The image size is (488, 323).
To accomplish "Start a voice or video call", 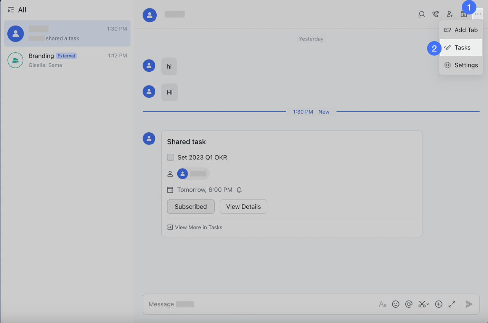I will [435, 14].
